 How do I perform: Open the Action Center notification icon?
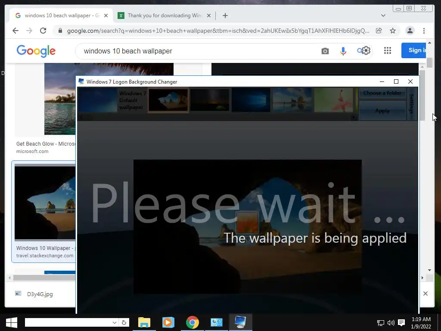pos(401,323)
